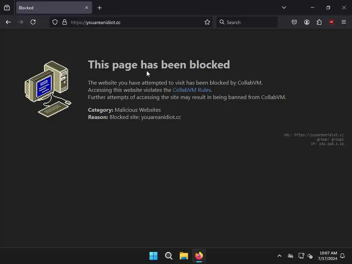View site security lock info
The height and width of the screenshot is (264, 352).
tap(65, 22)
